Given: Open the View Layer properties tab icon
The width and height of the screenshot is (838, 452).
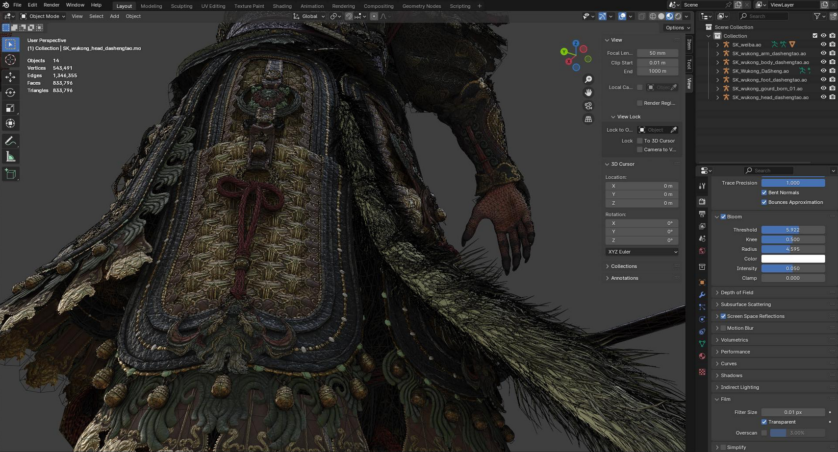Looking at the screenshot, I should pos(702,226).
